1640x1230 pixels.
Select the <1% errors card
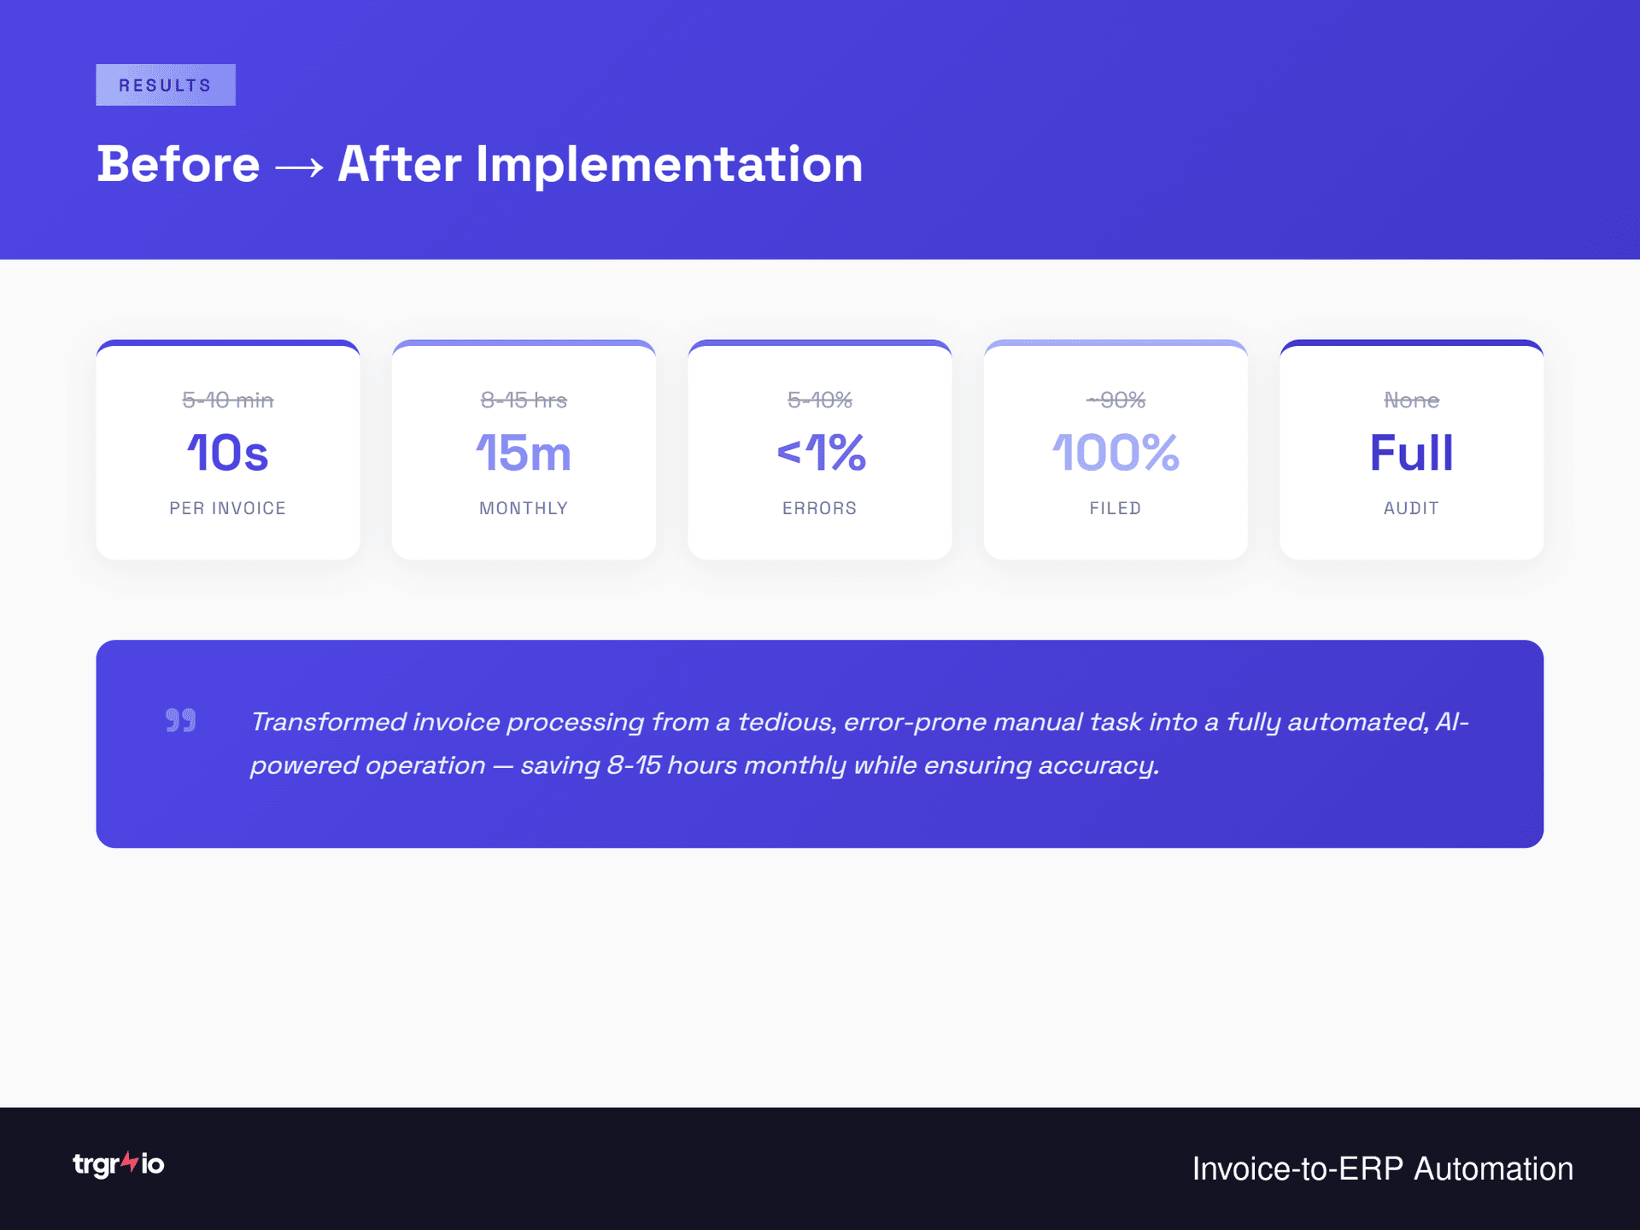tap(819, 453)
